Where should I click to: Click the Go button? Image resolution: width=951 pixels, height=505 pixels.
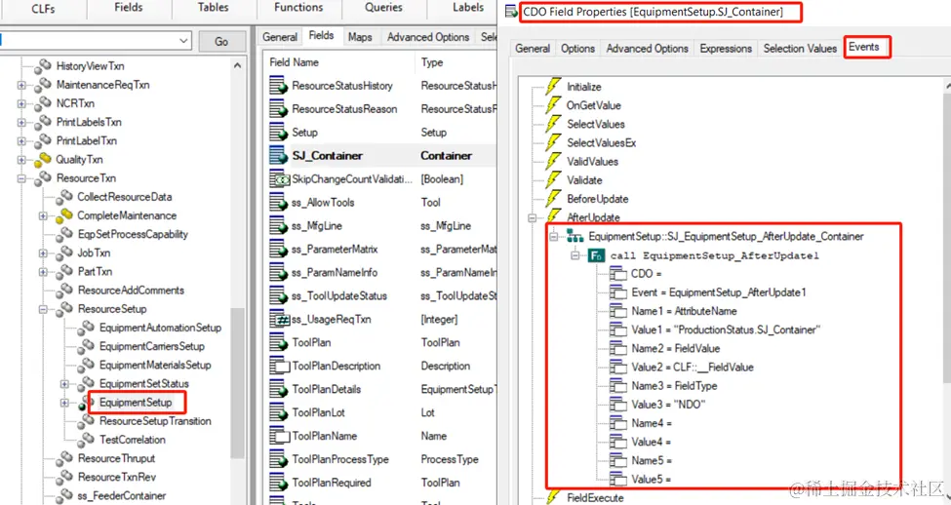coord(220,41)
